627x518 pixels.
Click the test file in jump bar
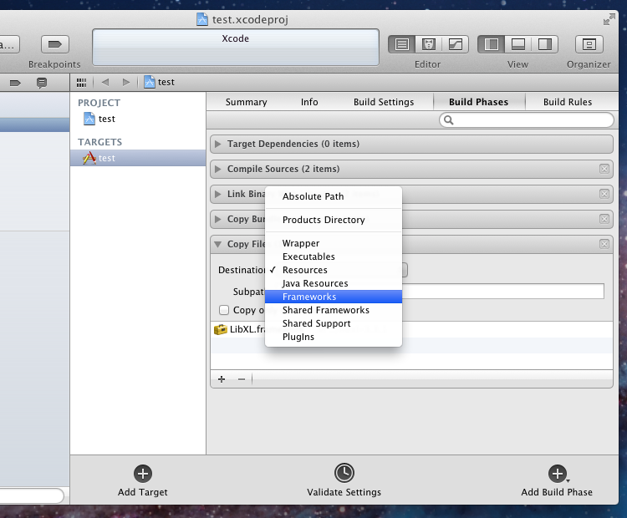click(x=159, y=82)
